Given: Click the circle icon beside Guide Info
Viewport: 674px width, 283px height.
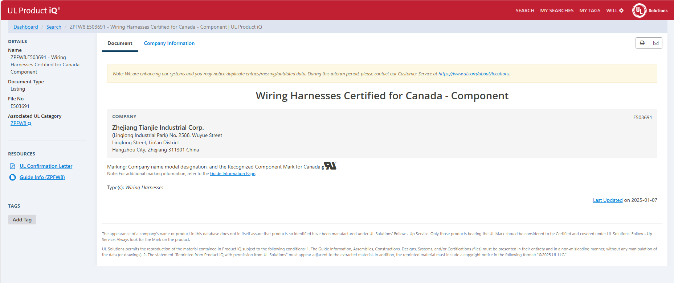Looking at the screenshot, I should (13, 178).
